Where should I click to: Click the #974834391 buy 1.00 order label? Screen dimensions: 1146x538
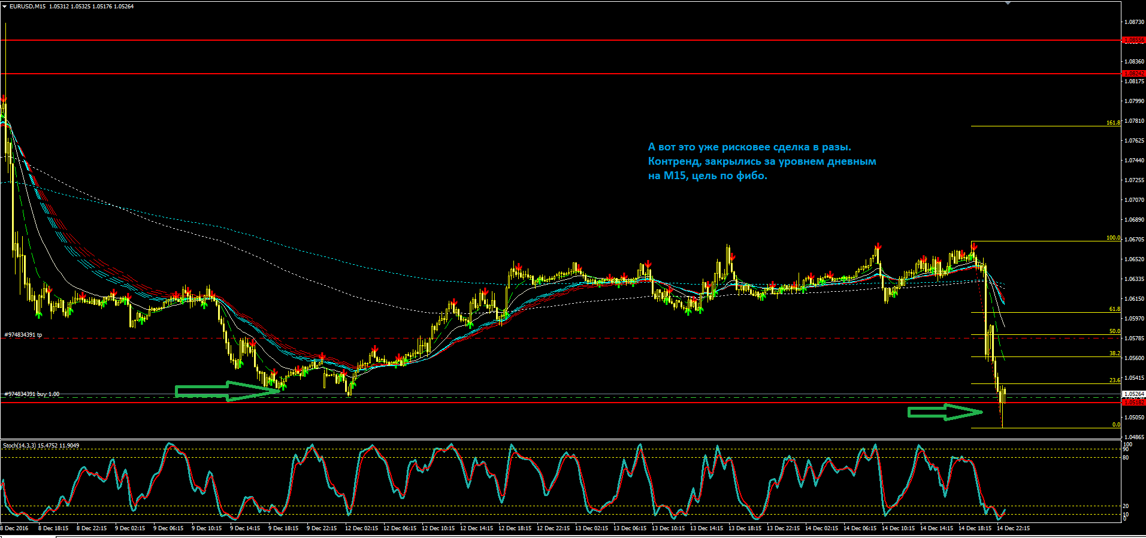pos(32,394)
